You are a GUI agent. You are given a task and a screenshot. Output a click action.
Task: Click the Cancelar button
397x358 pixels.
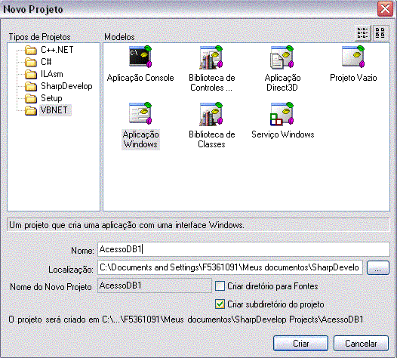[x=361, y=344]
